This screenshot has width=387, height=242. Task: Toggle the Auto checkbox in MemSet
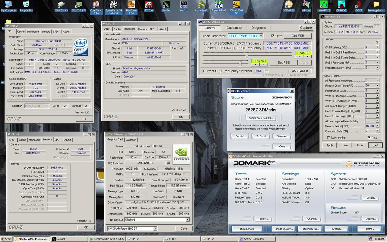(x=369, y=138)
